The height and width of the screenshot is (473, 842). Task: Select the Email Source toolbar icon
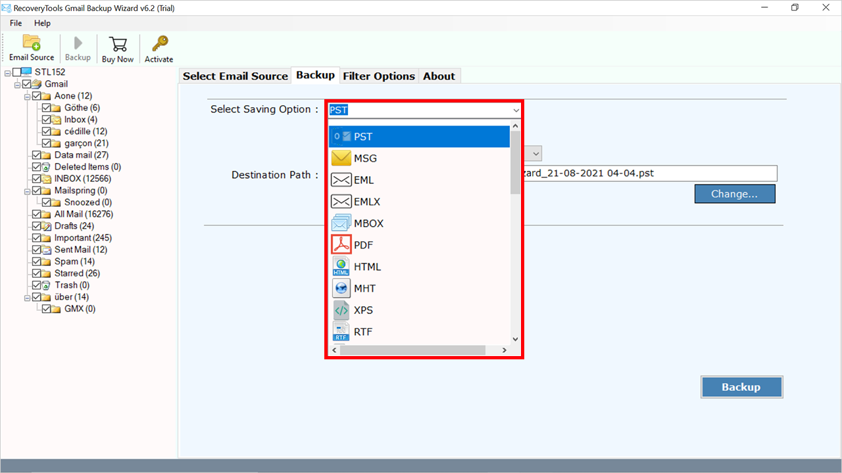click(31, 47)
